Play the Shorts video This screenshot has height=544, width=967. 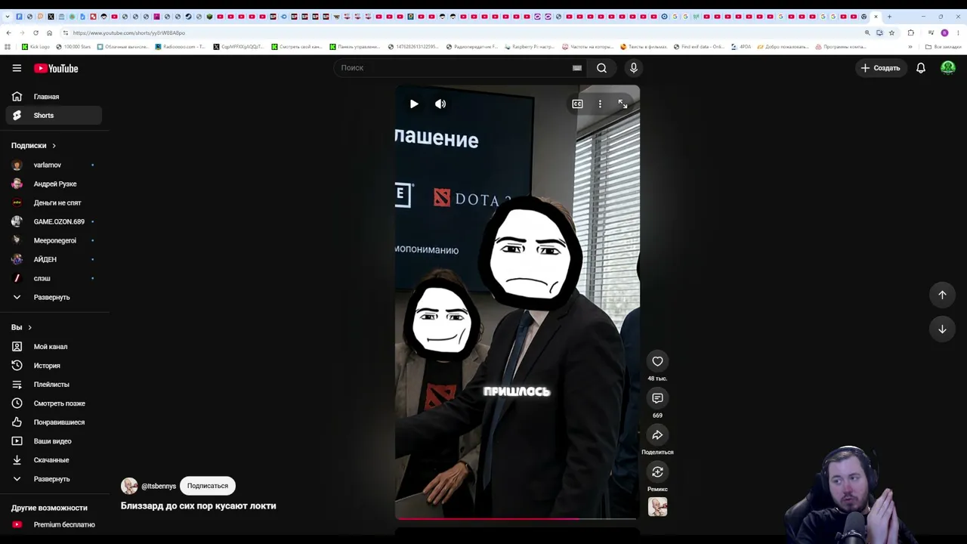[x=414, y=104]
